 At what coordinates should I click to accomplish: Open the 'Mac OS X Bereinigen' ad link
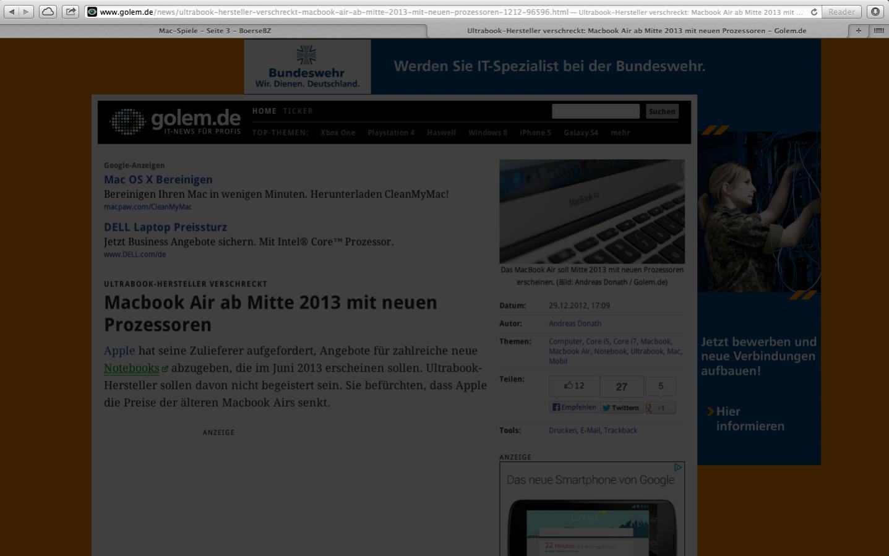point(158,180)
